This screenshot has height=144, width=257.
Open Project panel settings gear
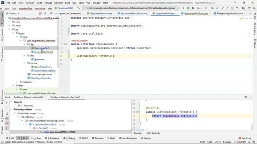coord(51,13)
